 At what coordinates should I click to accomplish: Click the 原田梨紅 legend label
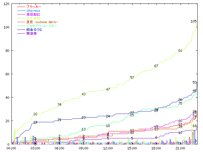34,14
